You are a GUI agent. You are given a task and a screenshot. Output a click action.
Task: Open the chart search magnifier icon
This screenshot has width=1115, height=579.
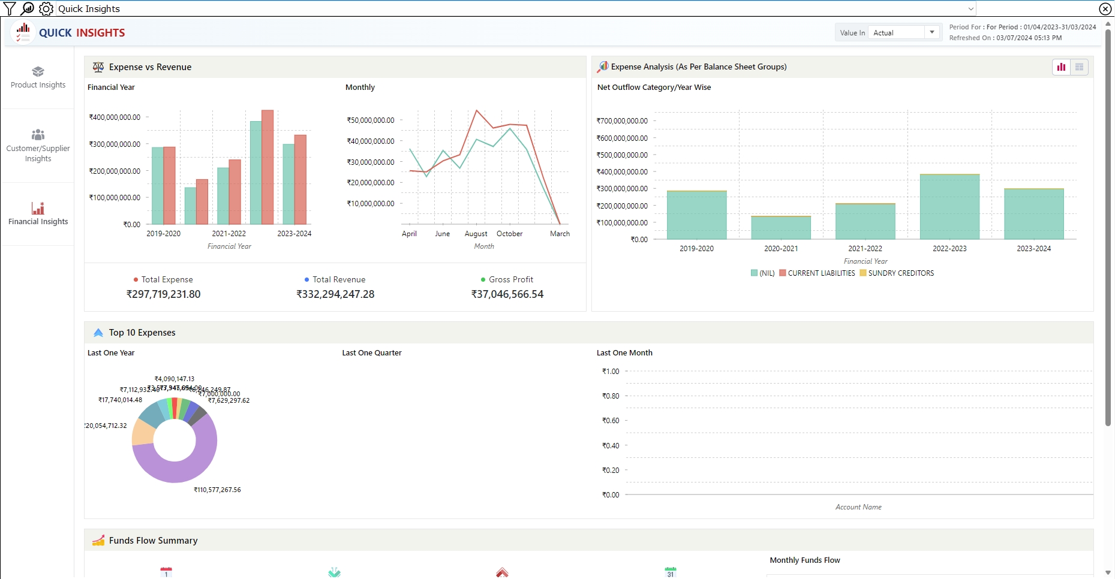(28, 8)
